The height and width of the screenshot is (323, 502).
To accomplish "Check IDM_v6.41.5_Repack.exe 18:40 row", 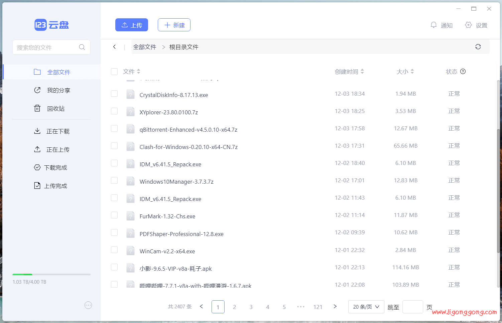I will tap(114, 163).
